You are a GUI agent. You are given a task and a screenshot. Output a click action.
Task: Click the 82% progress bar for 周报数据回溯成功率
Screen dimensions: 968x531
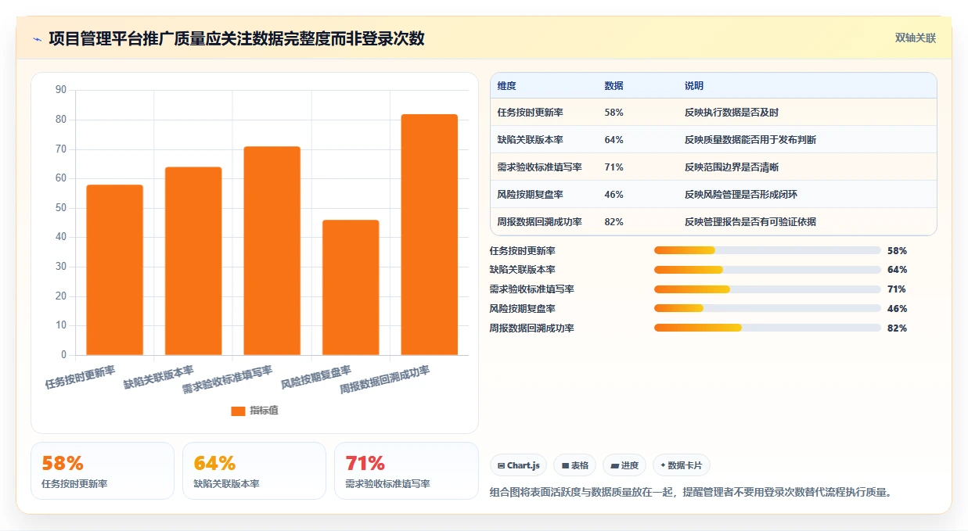(768, 328)
